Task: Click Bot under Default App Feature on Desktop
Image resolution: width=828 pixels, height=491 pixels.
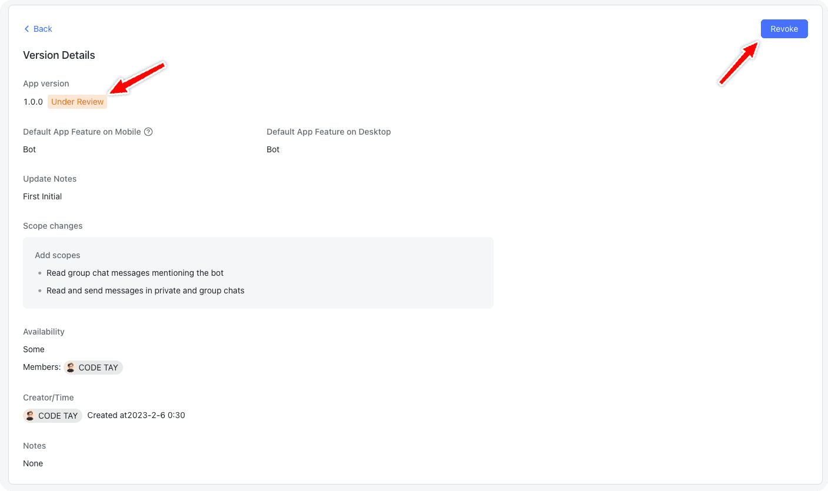Action: pyautogui.click(x=273, y=149)
